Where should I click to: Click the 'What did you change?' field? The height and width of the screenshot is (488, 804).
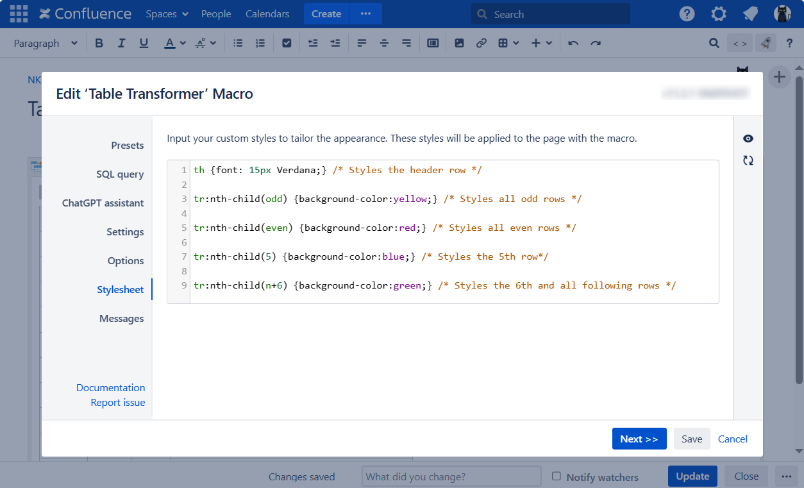coord(451,476)
